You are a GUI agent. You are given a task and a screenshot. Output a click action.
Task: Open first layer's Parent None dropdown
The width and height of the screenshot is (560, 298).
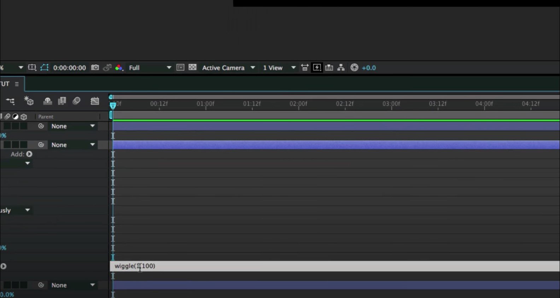73,126
